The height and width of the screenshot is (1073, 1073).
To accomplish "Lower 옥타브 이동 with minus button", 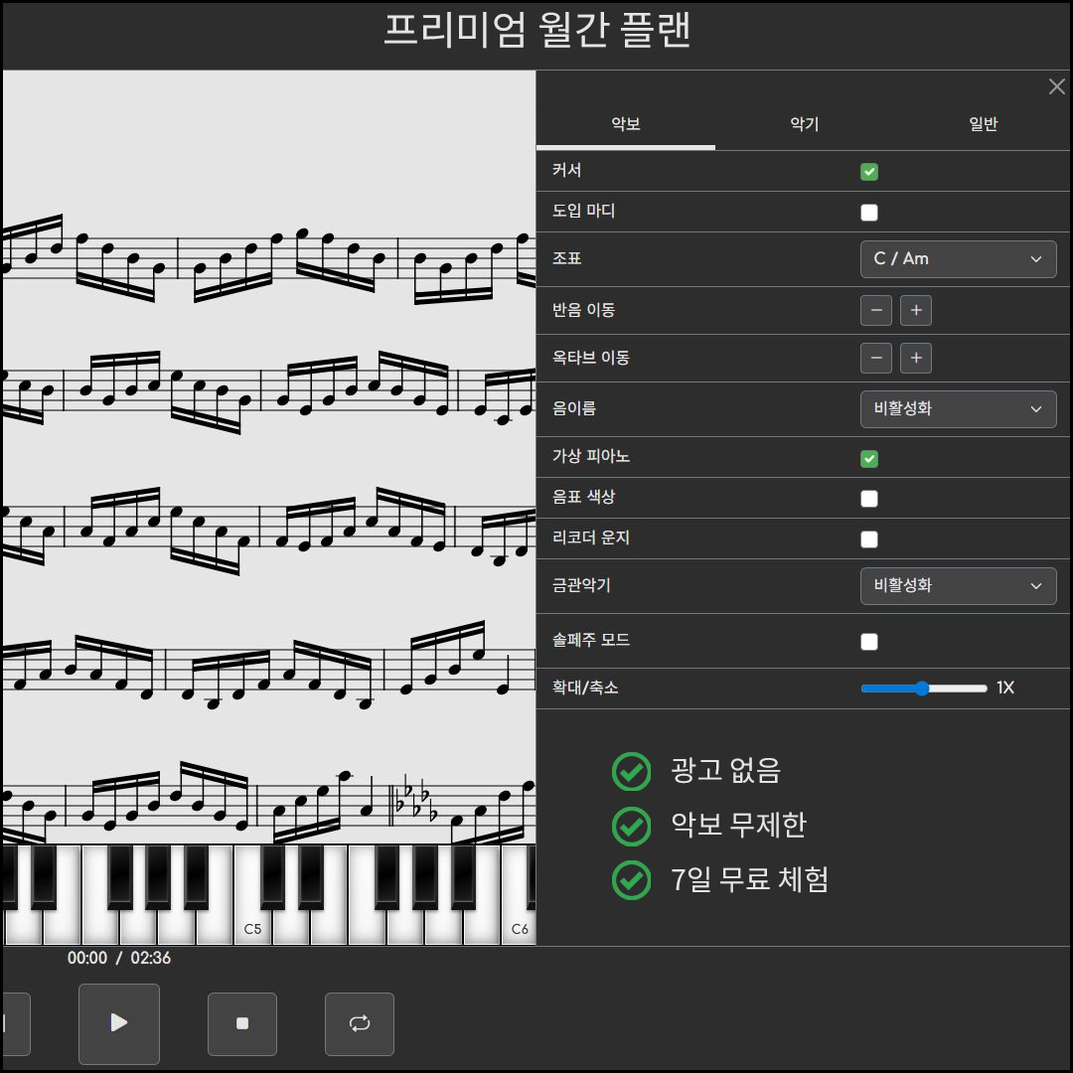I will 876,358.
